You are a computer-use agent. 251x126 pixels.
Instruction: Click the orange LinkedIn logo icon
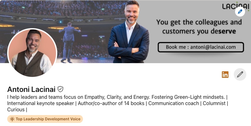[225, 74]
